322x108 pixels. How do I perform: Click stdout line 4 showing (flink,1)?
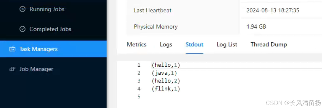pyautogui.click(x=166, y=89)
